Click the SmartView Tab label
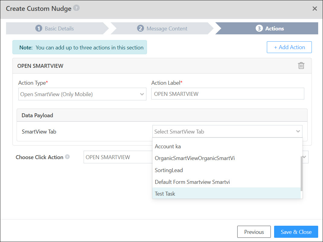Viewport: 323px width, 242px height. (39, 132)
